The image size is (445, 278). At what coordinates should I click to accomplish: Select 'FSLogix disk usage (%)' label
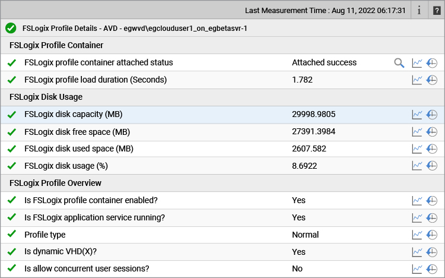point(66,166)
